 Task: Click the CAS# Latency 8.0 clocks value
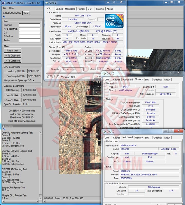(x=151, y=110)
